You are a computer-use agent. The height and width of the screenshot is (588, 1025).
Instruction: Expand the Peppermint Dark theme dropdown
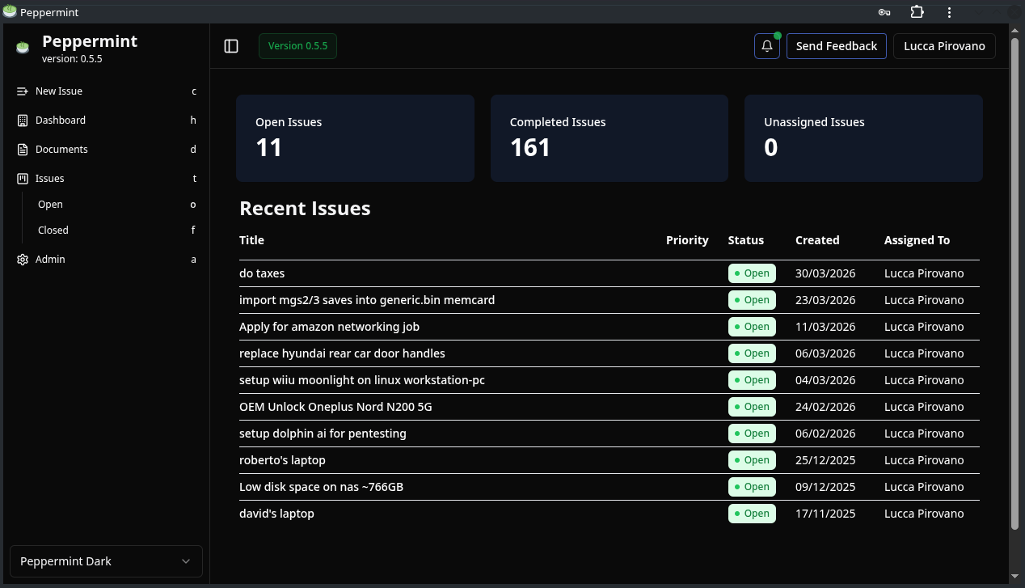[106, 561]
